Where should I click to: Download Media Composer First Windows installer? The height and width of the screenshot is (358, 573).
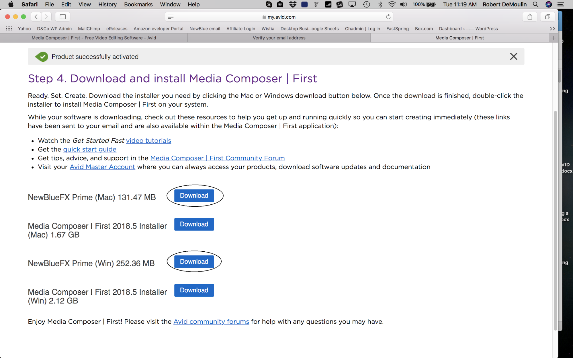(x=194, y=290)
